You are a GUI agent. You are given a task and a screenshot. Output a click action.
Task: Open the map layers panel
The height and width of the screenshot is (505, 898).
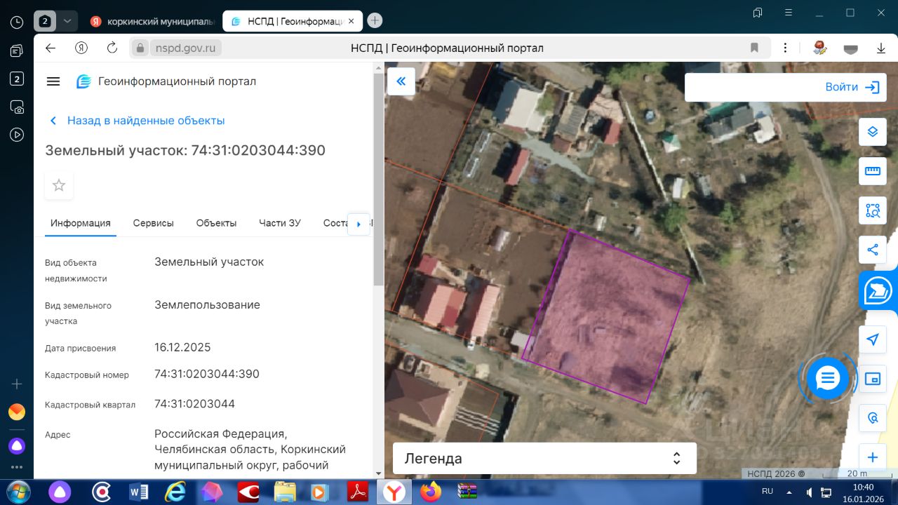[872, 132]
